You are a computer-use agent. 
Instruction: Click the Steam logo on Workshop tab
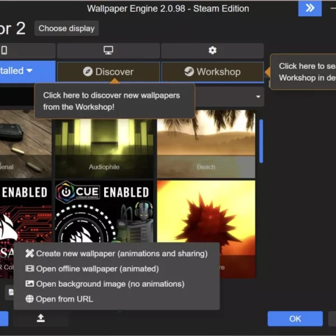[x=189, y=72]
